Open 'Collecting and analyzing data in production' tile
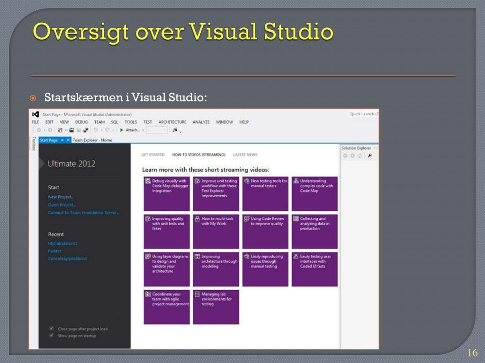 click(314, 232)
